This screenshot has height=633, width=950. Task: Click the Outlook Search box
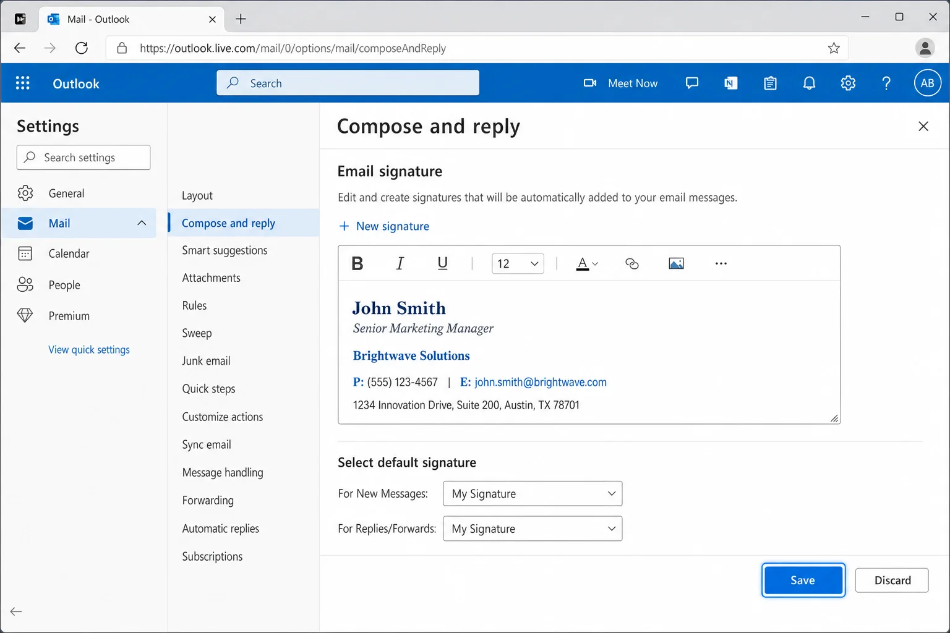tap(348, 83)
